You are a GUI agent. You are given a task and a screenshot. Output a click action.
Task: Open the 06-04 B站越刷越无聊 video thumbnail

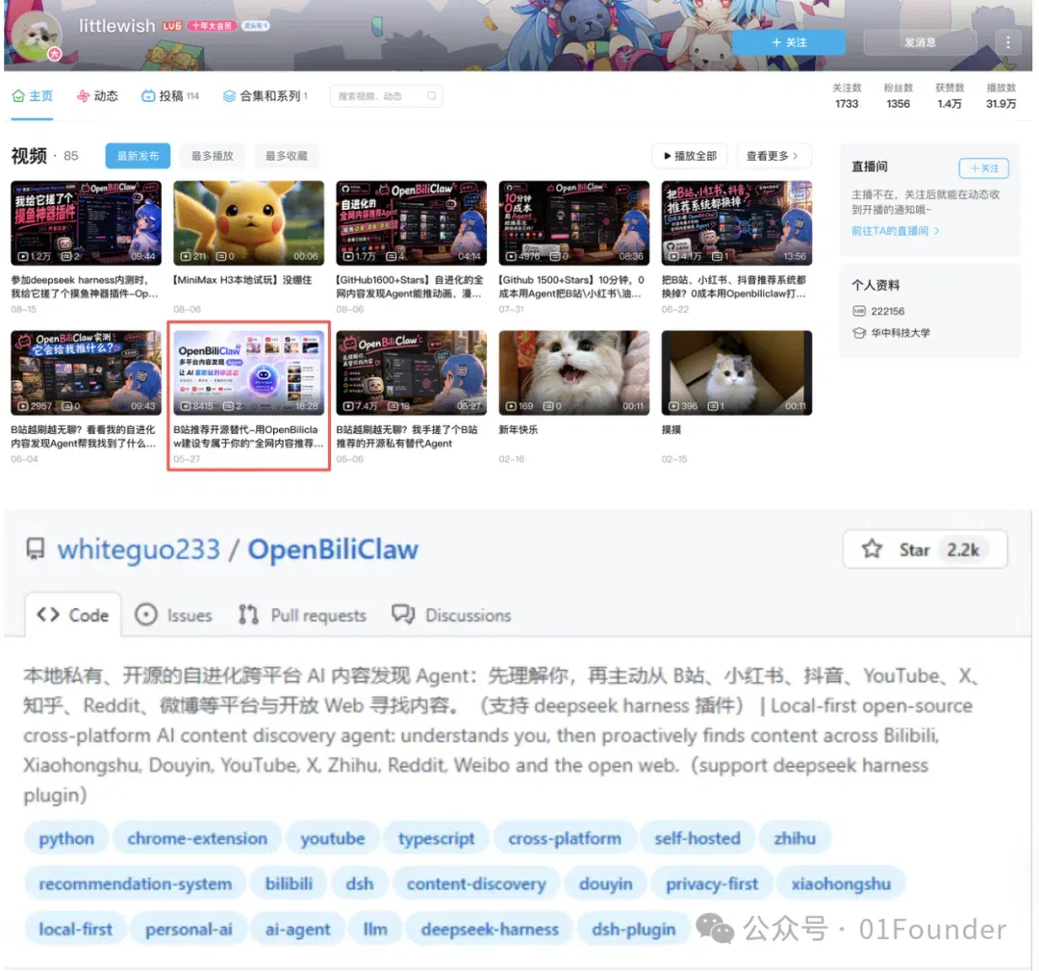point(87,372)
